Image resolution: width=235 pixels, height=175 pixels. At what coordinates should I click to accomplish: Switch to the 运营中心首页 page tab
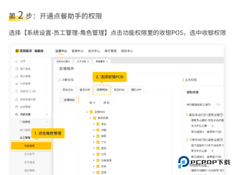(63, 62)
